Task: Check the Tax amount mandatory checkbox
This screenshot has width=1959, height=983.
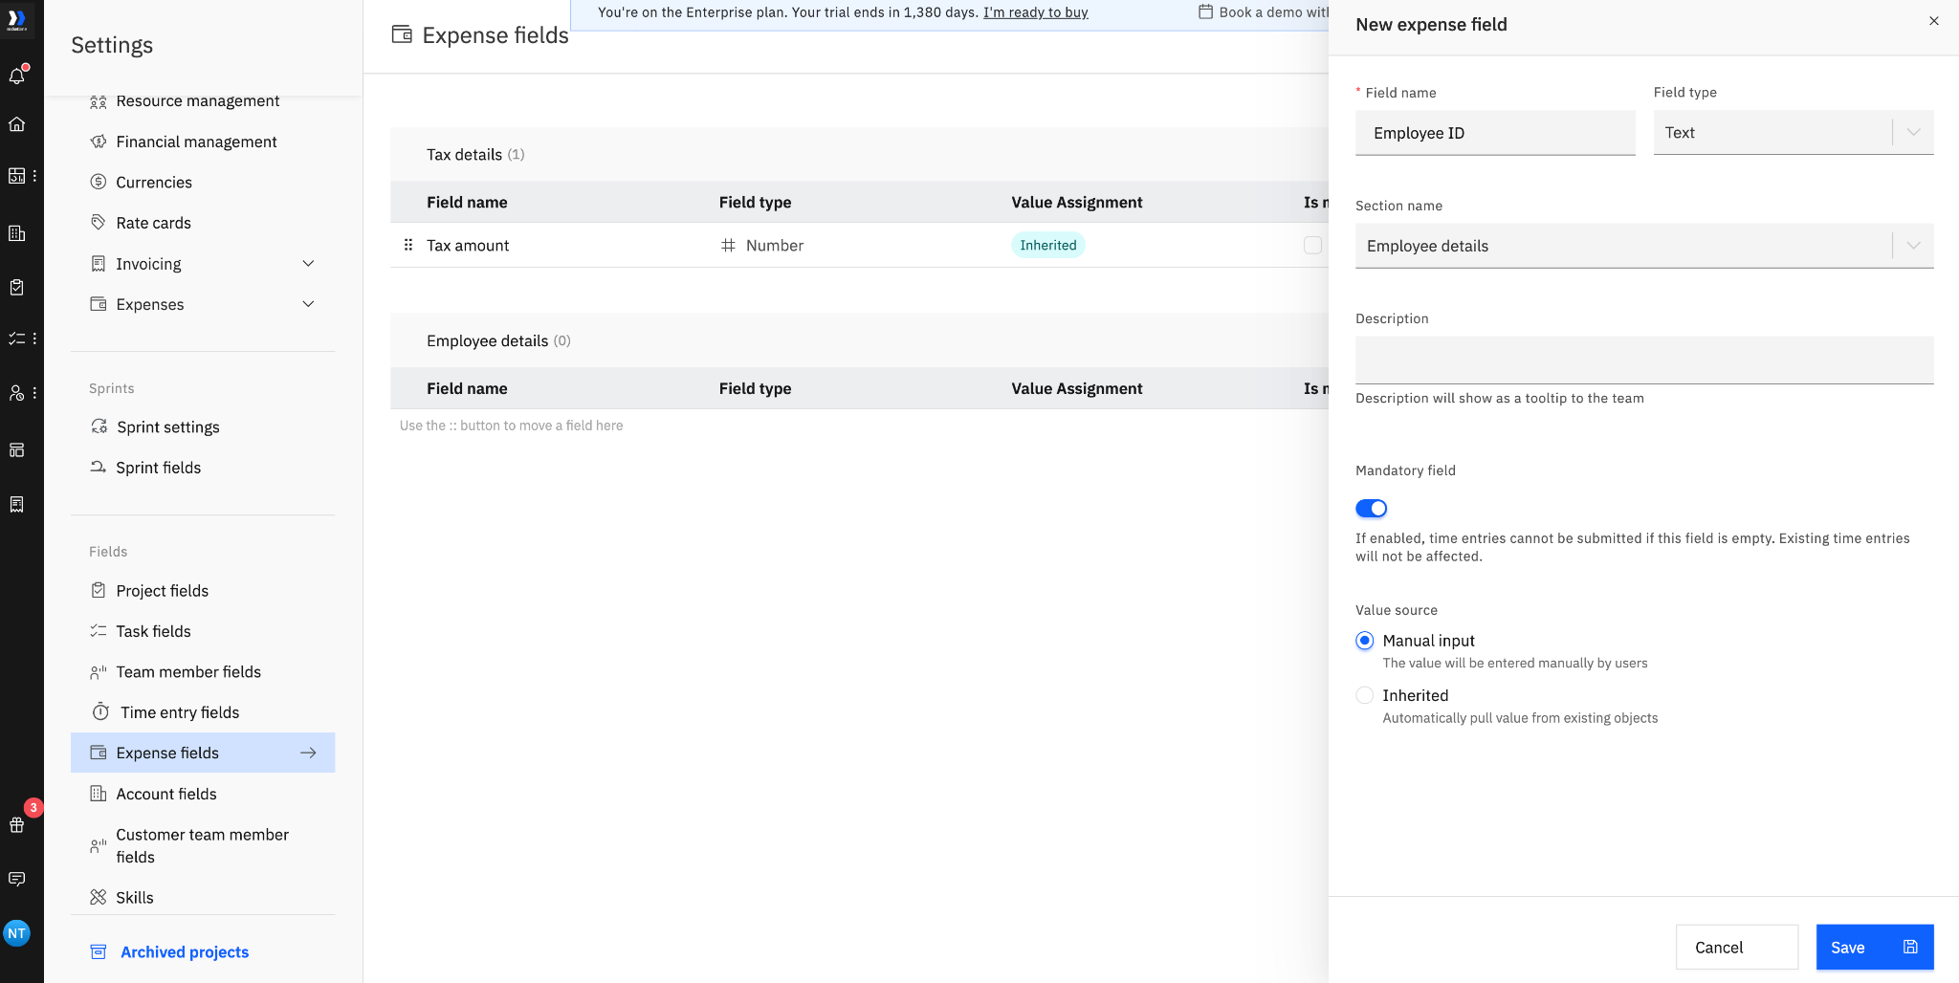Action: tap(1313, 245)
